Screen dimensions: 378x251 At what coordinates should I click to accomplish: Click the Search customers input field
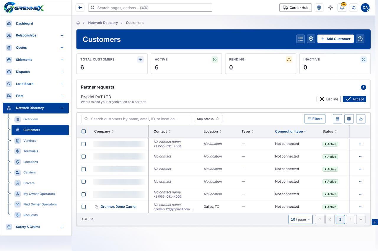[136, 119]
